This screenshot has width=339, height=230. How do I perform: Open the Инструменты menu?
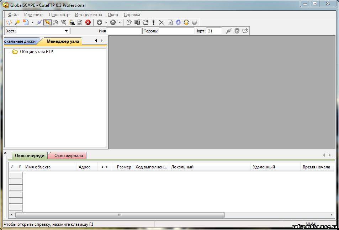(x=89, y=15)
